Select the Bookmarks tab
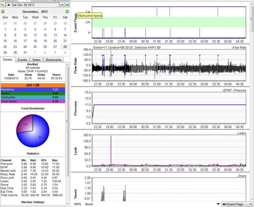 [53, 60]
